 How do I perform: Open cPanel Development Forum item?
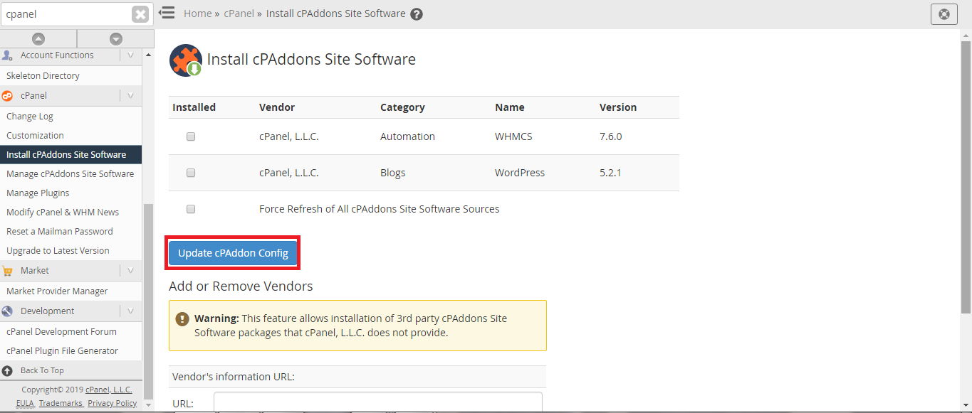[61, 331]
